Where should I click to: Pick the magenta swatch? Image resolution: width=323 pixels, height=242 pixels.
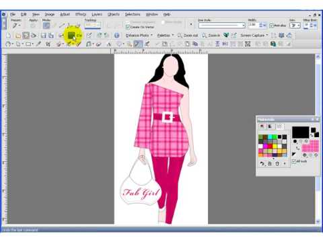[265, 147]
